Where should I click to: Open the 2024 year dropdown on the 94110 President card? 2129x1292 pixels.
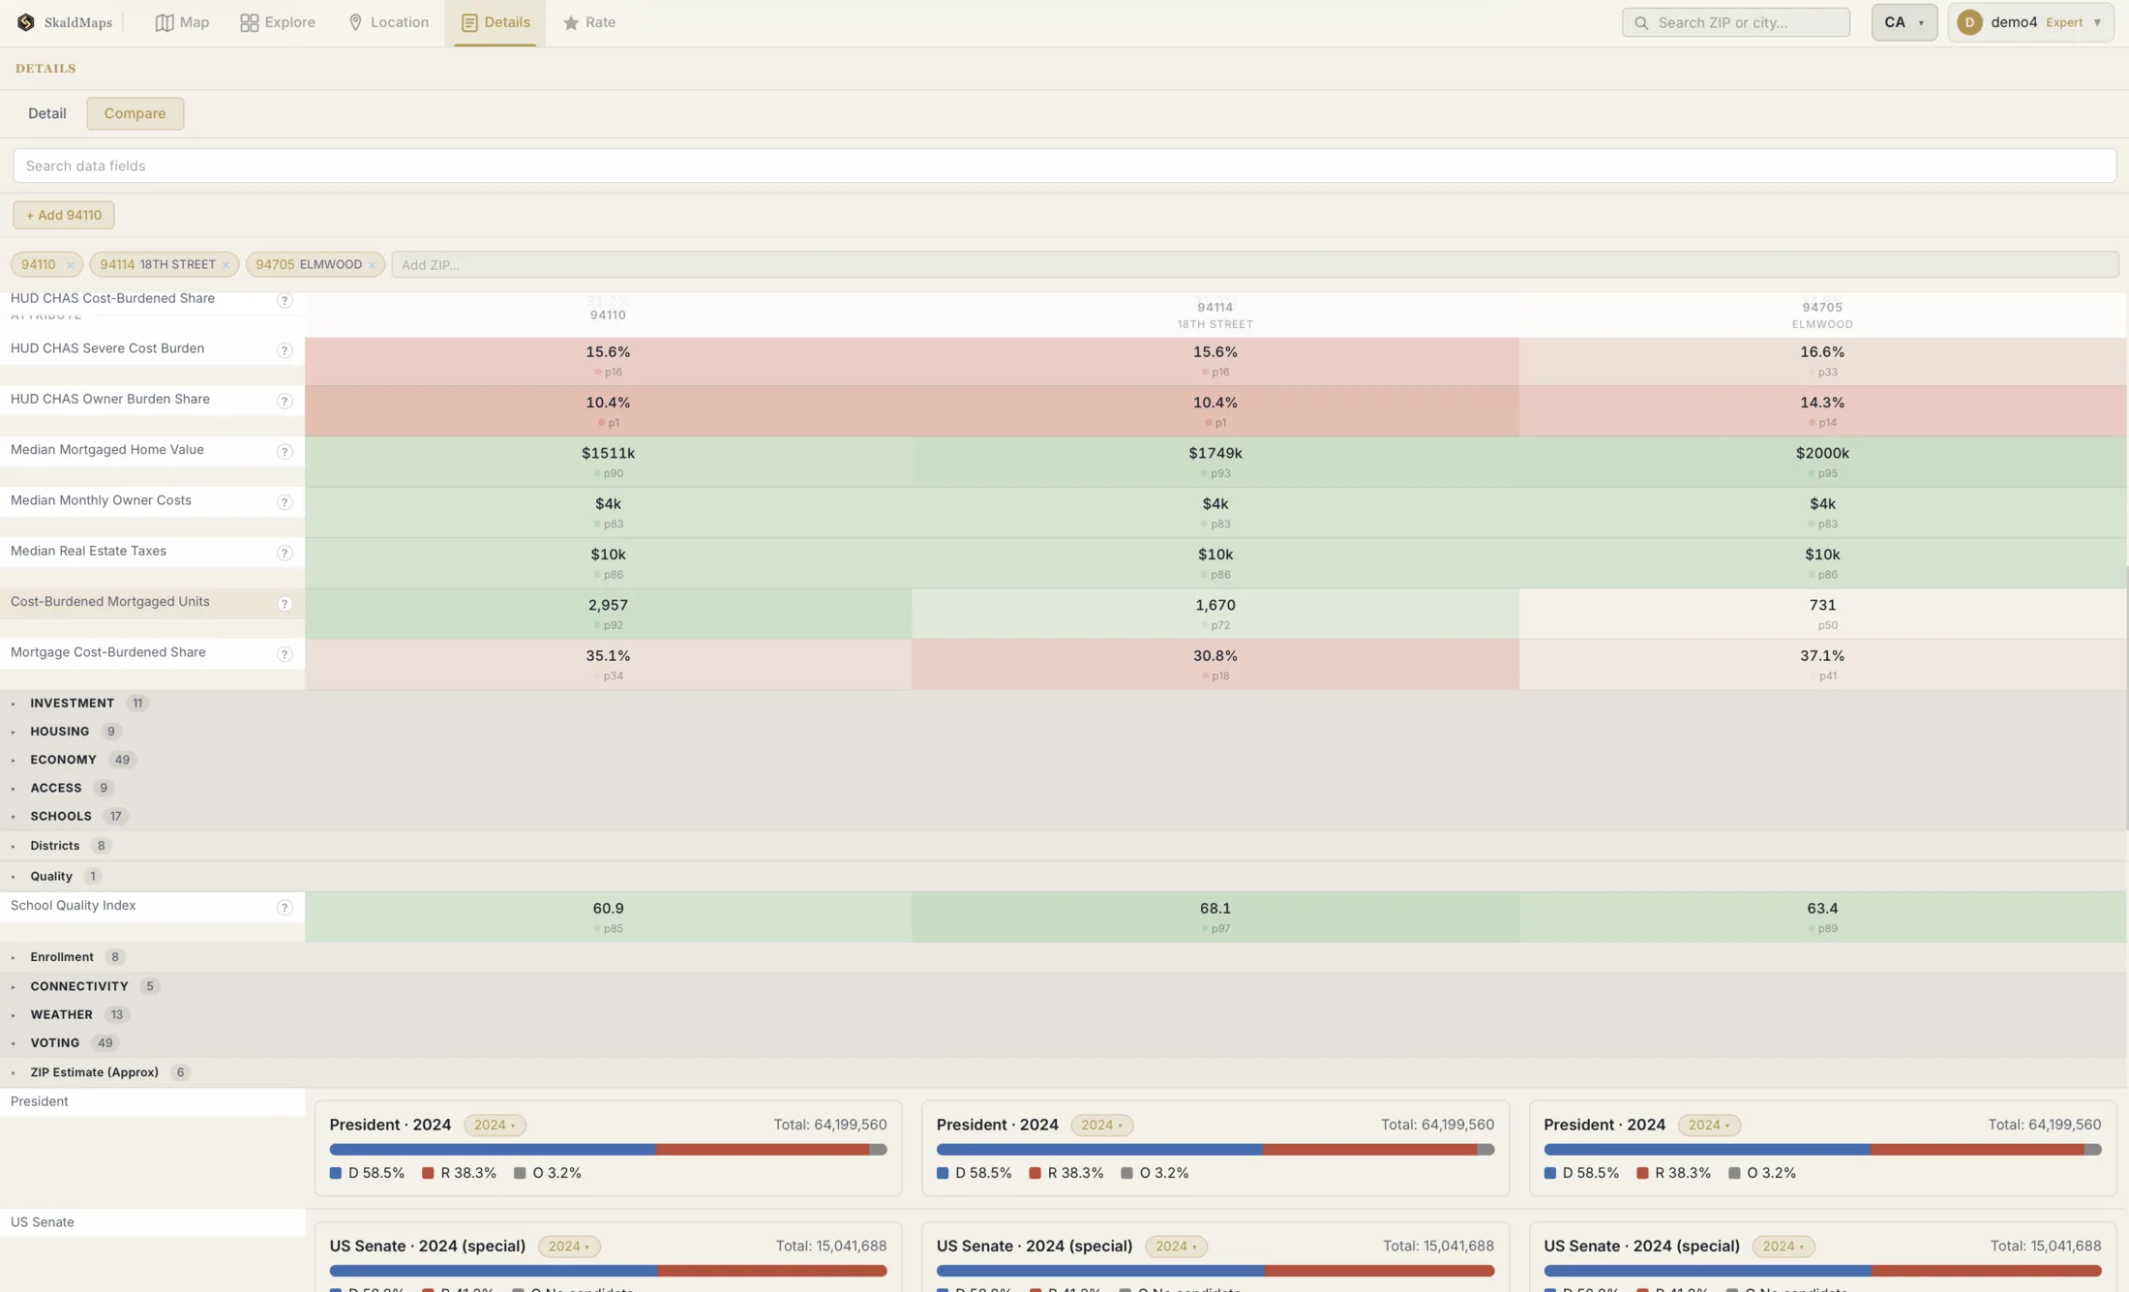(495, 1125)
